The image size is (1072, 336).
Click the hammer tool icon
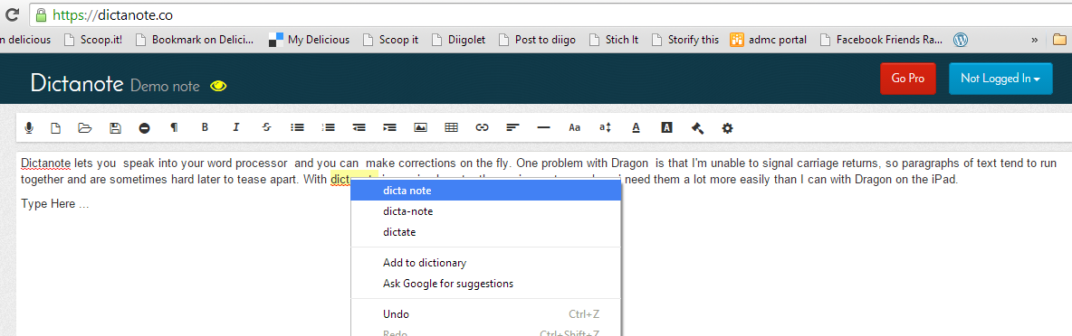coord(697,127)
